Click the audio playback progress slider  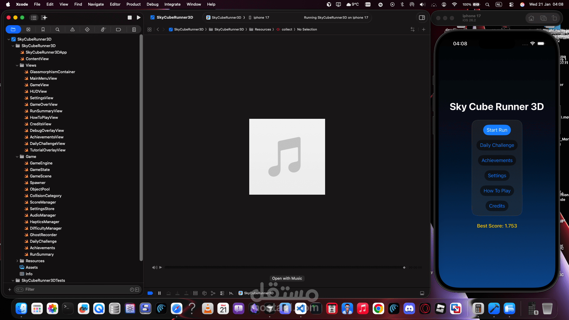coord(284,267)
